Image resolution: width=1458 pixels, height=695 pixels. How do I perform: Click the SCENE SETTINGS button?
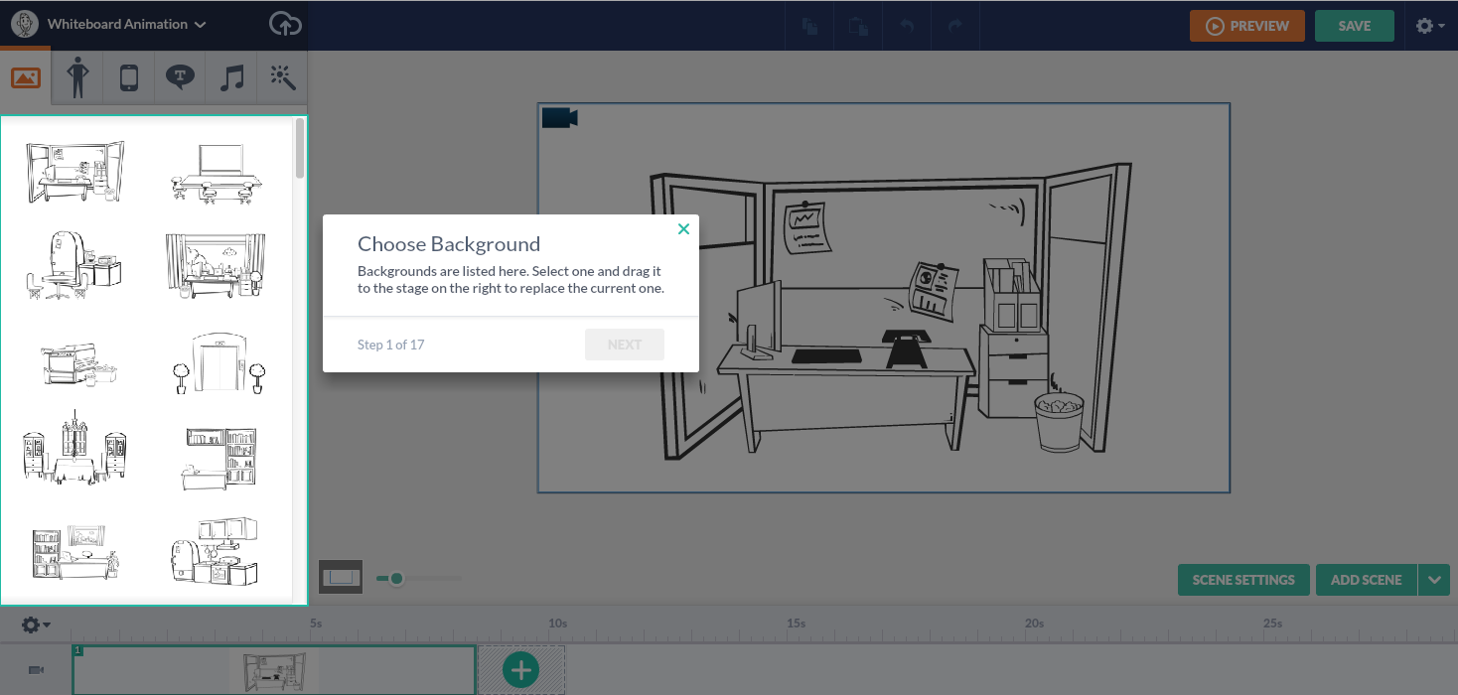(1243, 580)
